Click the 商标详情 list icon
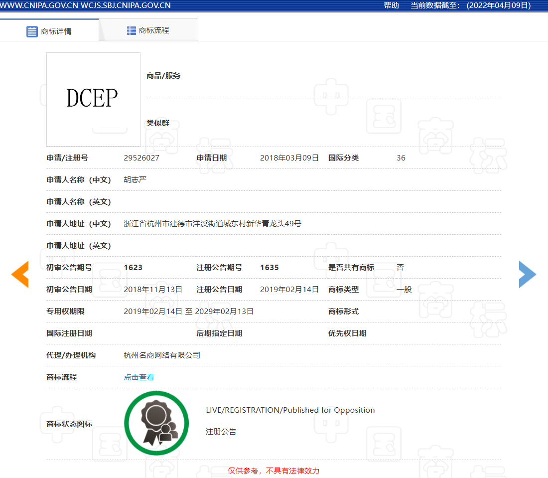 32,31
